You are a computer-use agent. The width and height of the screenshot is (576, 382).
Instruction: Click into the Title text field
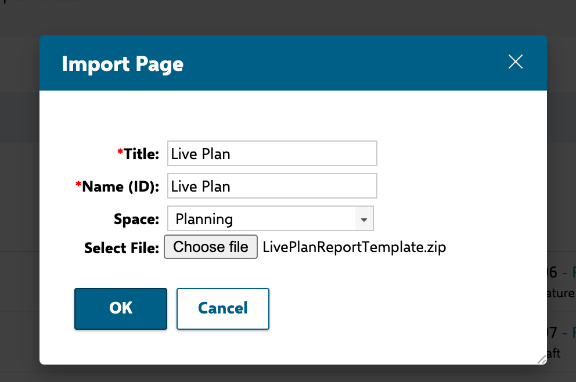(x=272, y=153)
